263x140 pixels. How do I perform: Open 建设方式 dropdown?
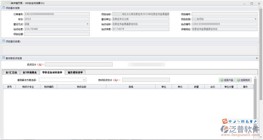(87, 24)
